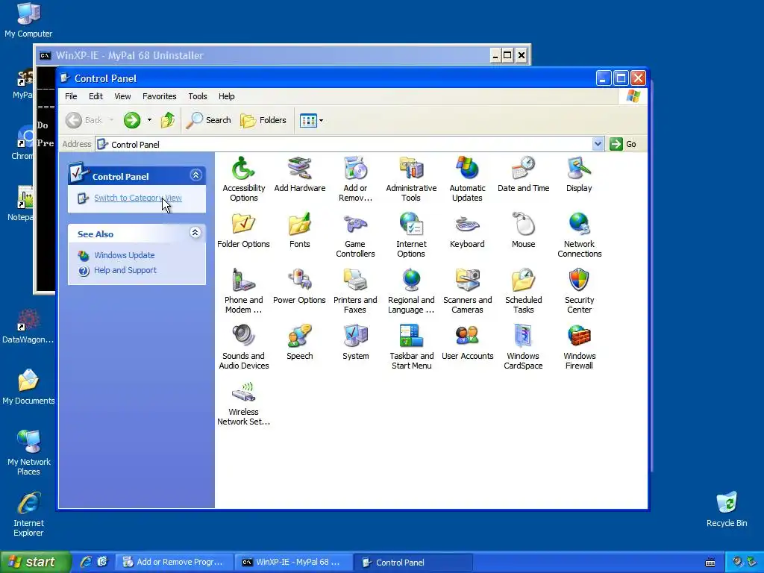The height and width of the screenshot is (573, 764).
Task: Open Recycle Bin on desktop
Action: click(727, 510)
